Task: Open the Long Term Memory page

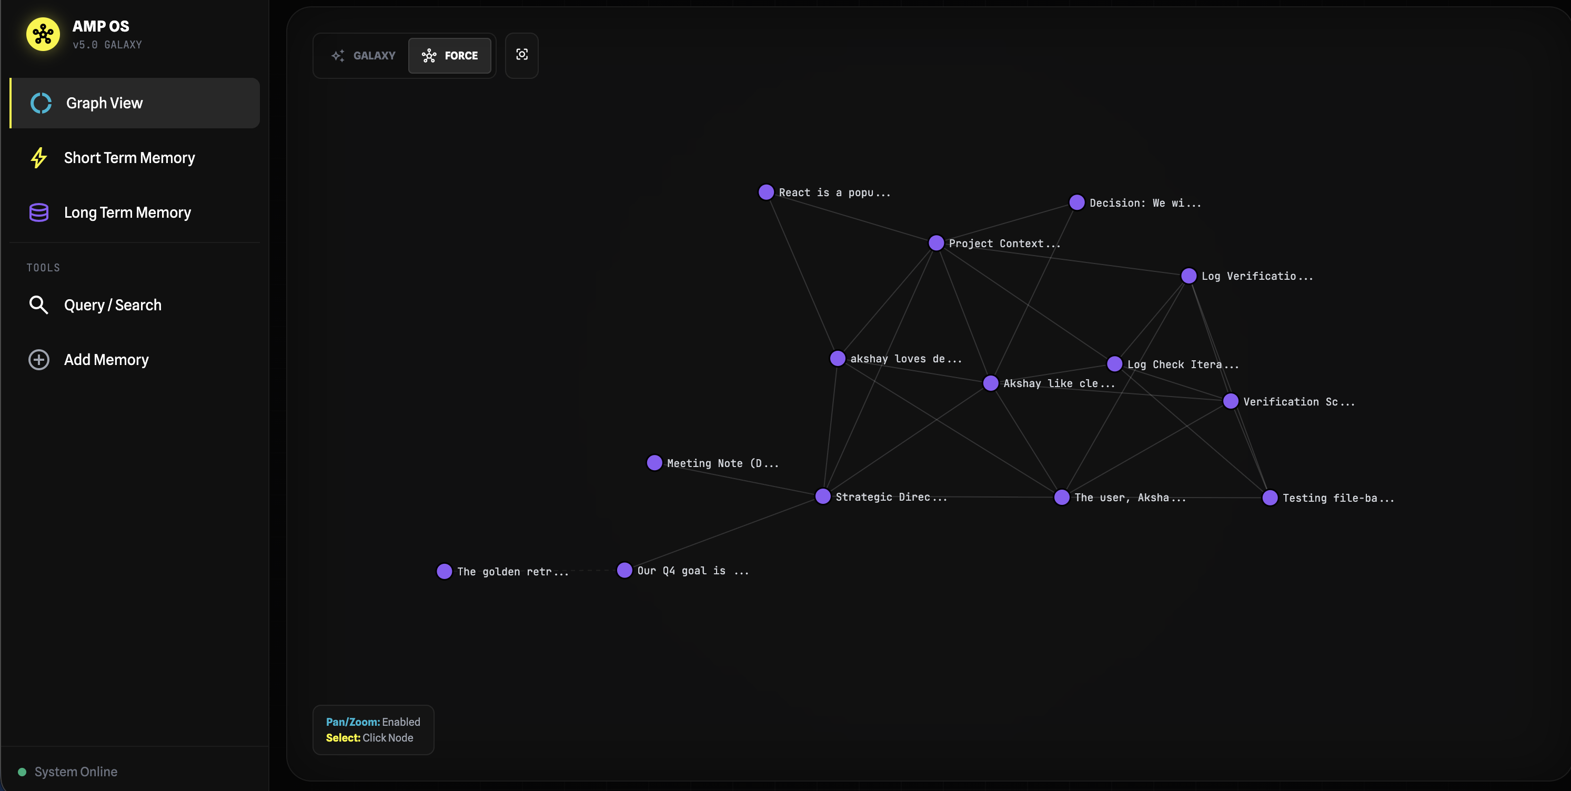Action: pos(127,212)
